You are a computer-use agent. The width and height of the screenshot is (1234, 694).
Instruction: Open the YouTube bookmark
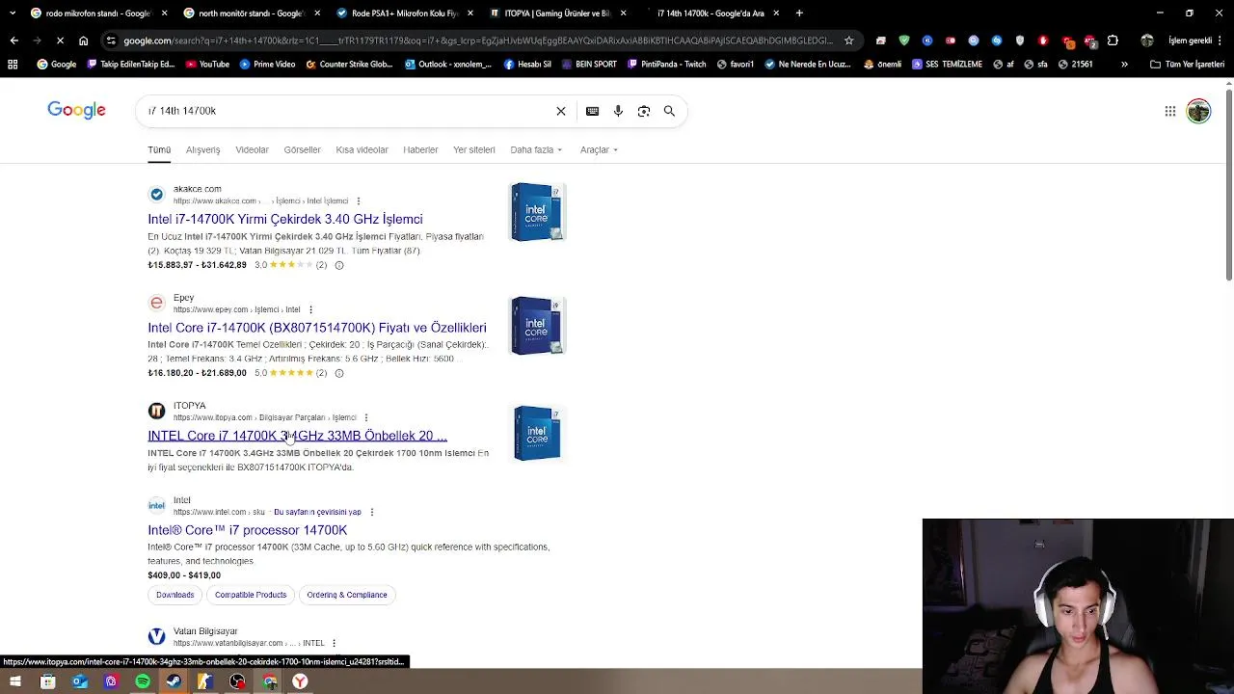pyautogui.click(x=206, y=65)
